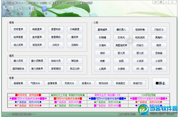Click the 鼓掌喝彩 button
This screenshot has width=178, height=117.
point(56,37)
